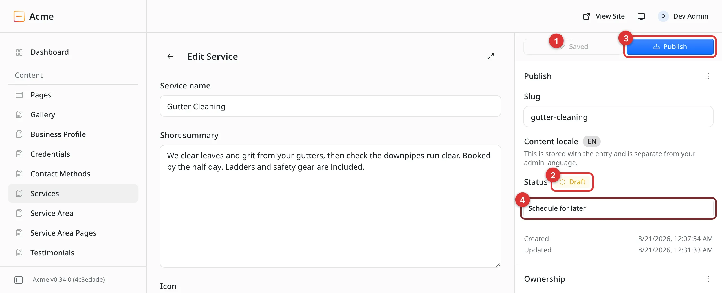
Task: Click the back arrow beside Edit Service
Action: click(x=170, y=56)
